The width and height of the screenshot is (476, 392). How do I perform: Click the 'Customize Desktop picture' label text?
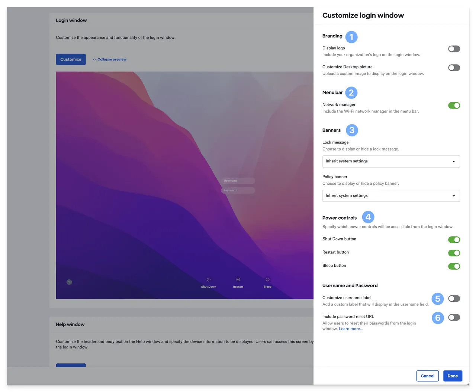347,67
